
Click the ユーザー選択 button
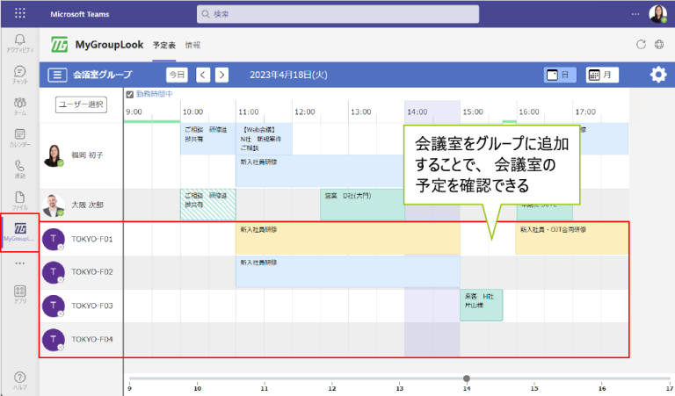(x=81, y=104)
